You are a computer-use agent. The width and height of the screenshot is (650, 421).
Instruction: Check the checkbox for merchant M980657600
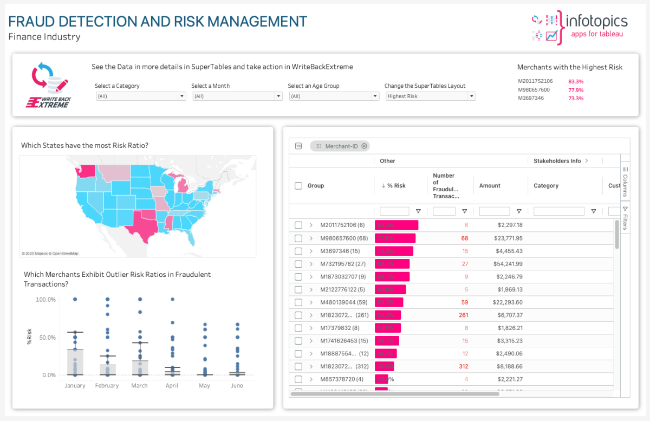298,237
